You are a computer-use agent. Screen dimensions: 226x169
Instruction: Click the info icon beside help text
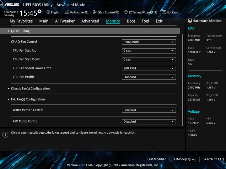click(x=5, y=135)
